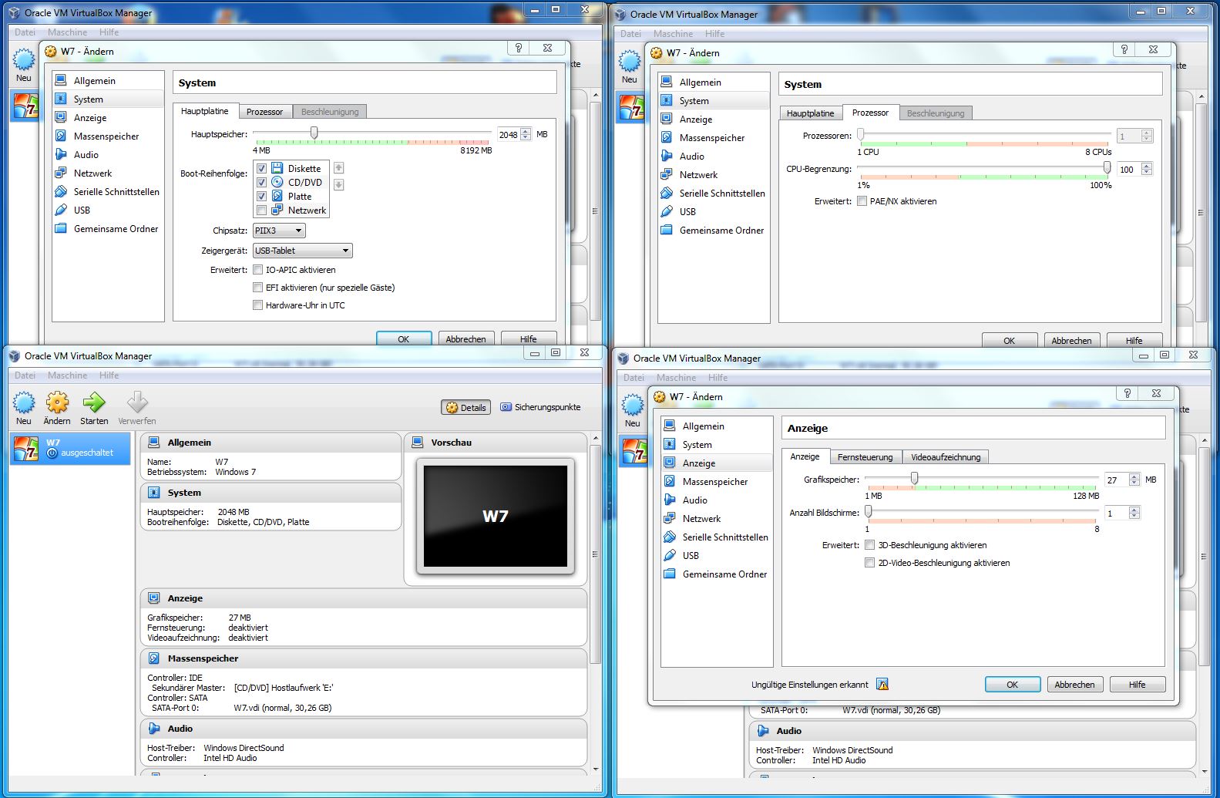Click the greyed Verwerfen arrow icon
The width and height of the screenshot is (1220, 798).
[137, 402]
